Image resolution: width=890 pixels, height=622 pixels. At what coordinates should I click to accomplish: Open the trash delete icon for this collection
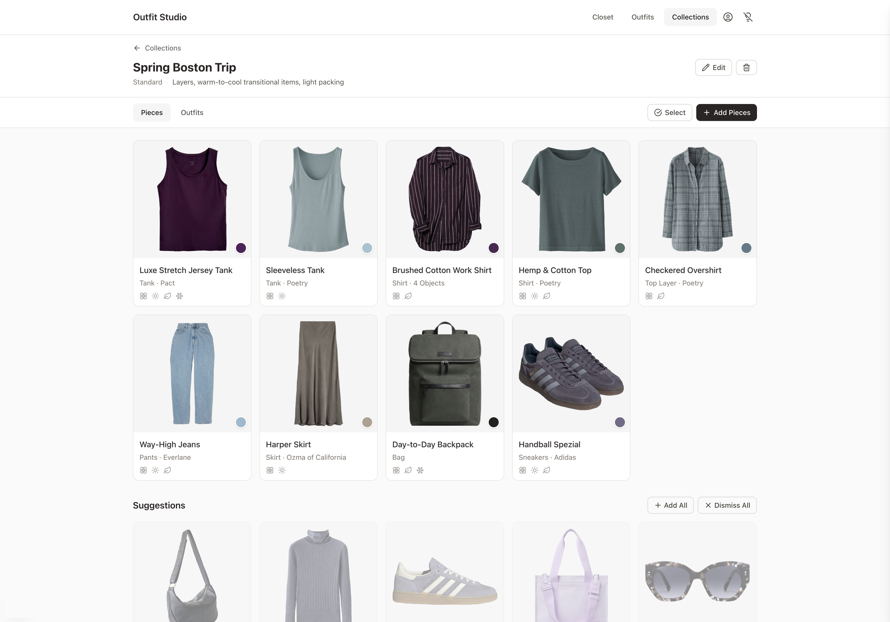click(746, 67)
